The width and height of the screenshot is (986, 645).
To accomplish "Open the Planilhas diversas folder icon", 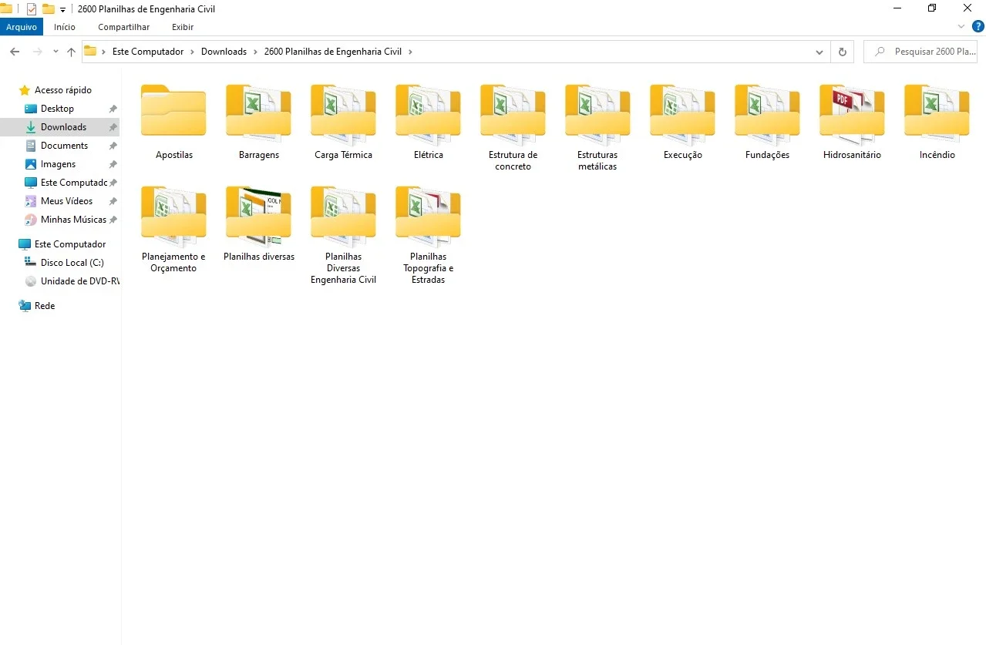I will tap(258, 215).
